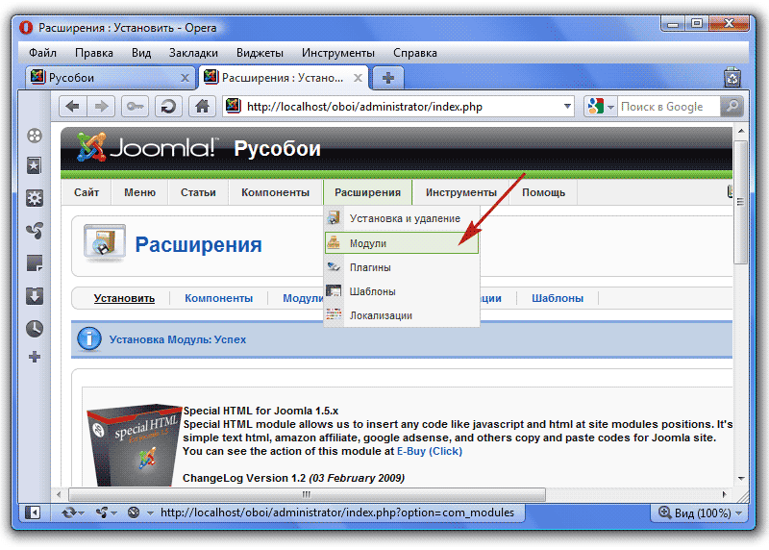The image size is (769, 550).
Task: Open the Google search engine dropdown
Action: 601,107
